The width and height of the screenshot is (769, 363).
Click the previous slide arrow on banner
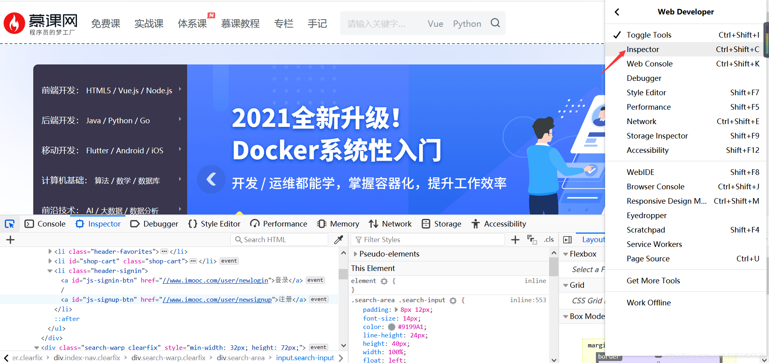click(x=211, y=179)
